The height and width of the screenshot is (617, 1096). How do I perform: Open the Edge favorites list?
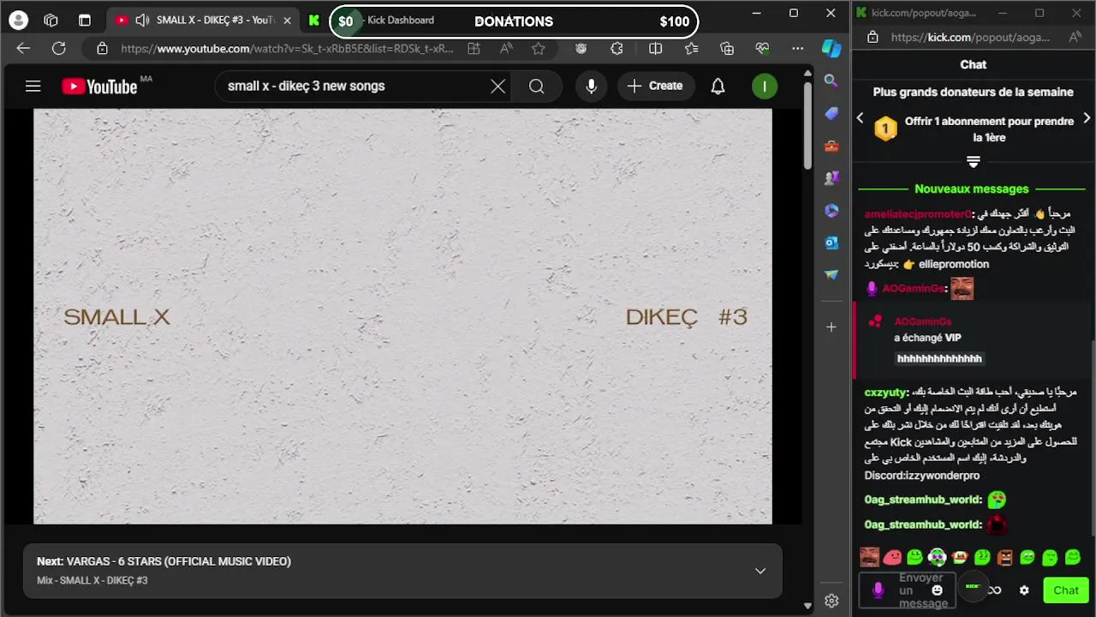coord(691,49)
